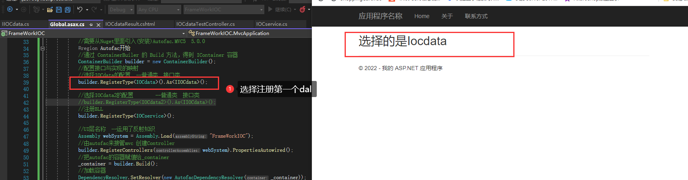Click the Assembly.Load "FrameWorkIOC" code line

pos(166,136)
